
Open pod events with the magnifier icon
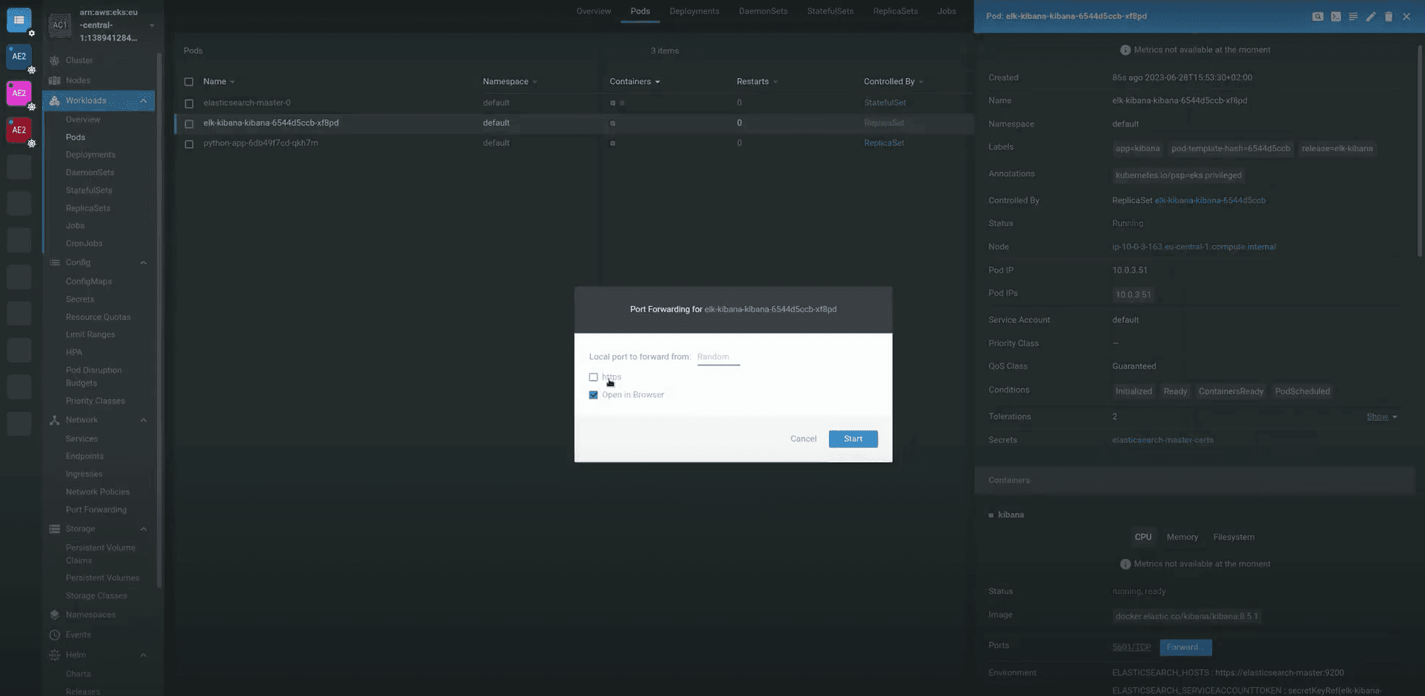coord(1319,16)
